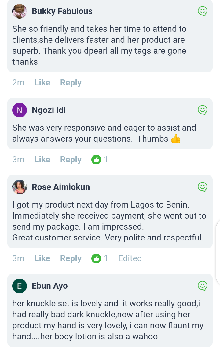Open like reaction count on Rose Aimiokun comment
The image size is (220, 347).
100,258
